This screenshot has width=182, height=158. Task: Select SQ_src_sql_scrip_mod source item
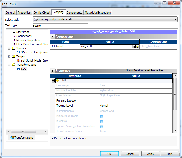click(34, 52)
